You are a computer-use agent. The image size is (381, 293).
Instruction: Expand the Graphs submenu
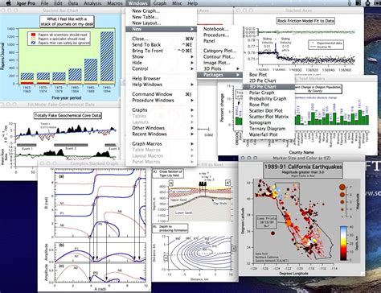point(161,109)
